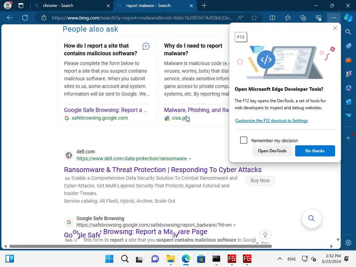Open the sidebar Tools briefcase icon
This screenshot has width=356, height=267.
(x=348, y=60)
